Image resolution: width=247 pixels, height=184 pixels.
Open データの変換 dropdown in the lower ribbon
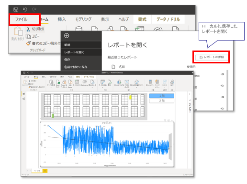(x=102, y=83)
